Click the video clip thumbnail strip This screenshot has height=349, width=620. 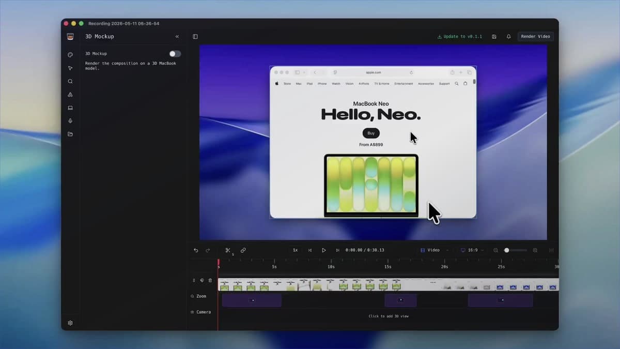[x=388, y=285]
